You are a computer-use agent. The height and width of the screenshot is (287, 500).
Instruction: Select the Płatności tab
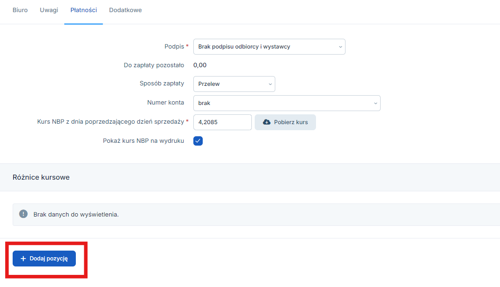(x=83, y=10)
